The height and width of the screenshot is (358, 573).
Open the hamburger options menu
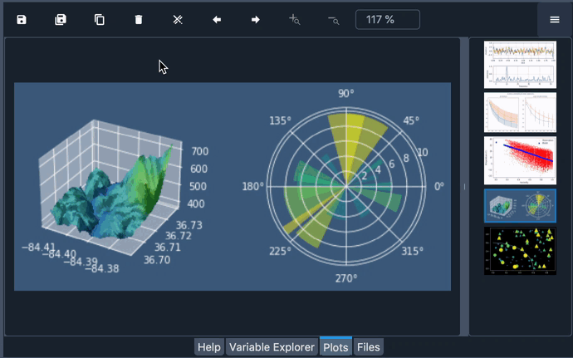point(554,20)
